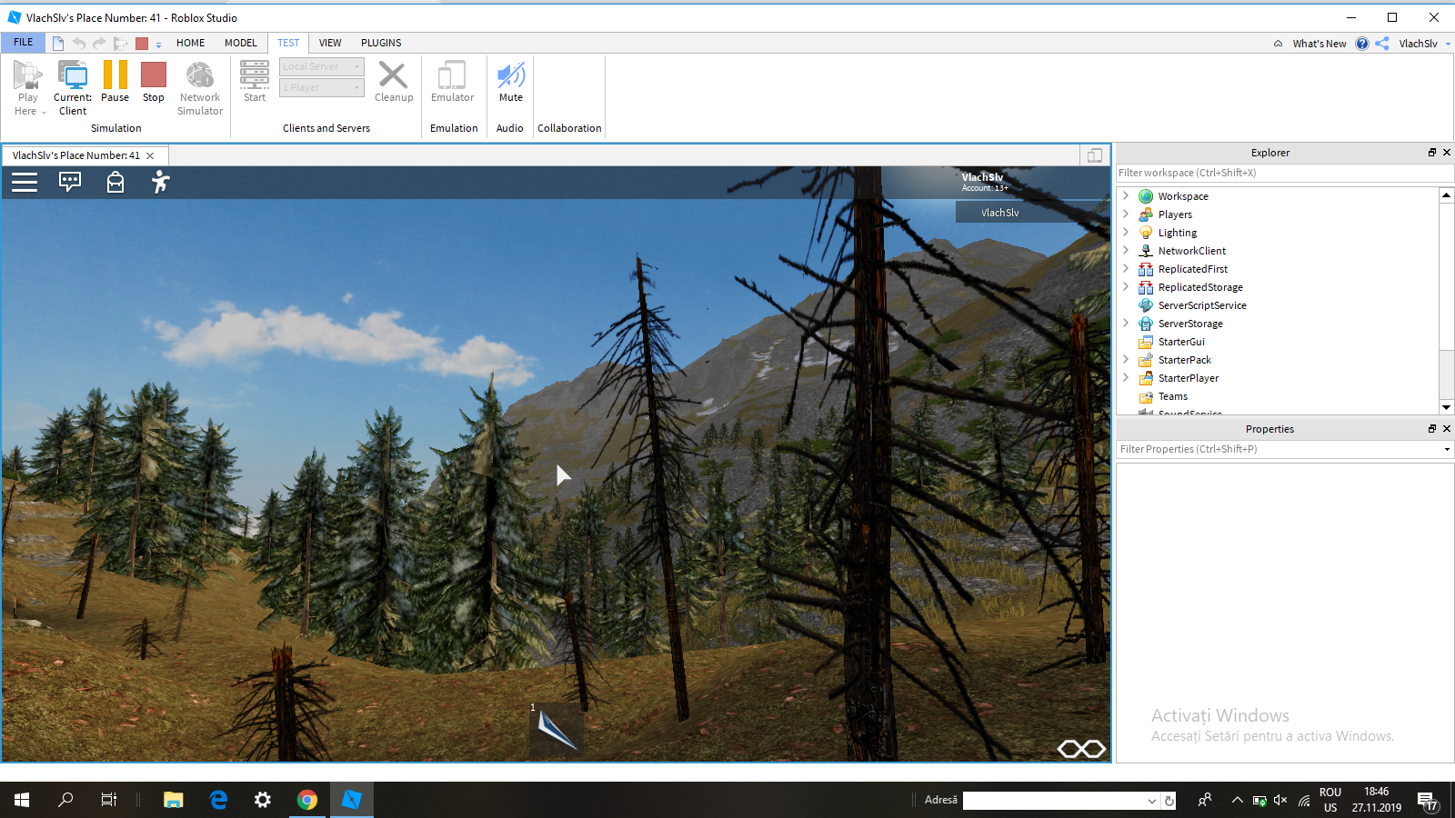Open Windows Settings gear on the taskbar
Image resolution: width=1455 pixels, height=818 pixels.
coord(263,800)
